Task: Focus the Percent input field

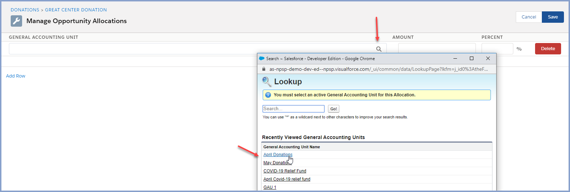Action: [x=497, y=49]
